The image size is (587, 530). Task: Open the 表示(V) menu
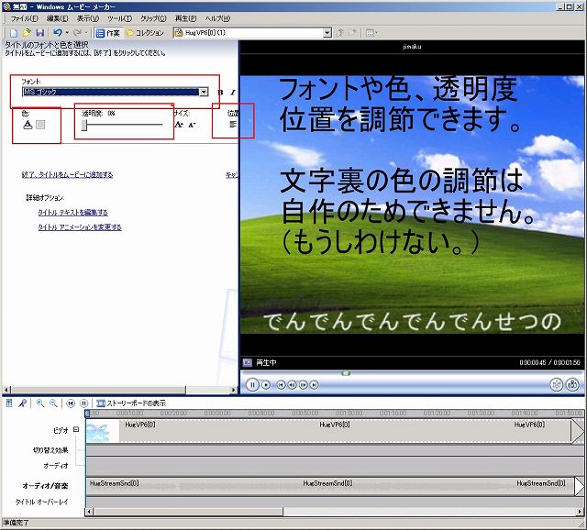(x=88, y=18)
